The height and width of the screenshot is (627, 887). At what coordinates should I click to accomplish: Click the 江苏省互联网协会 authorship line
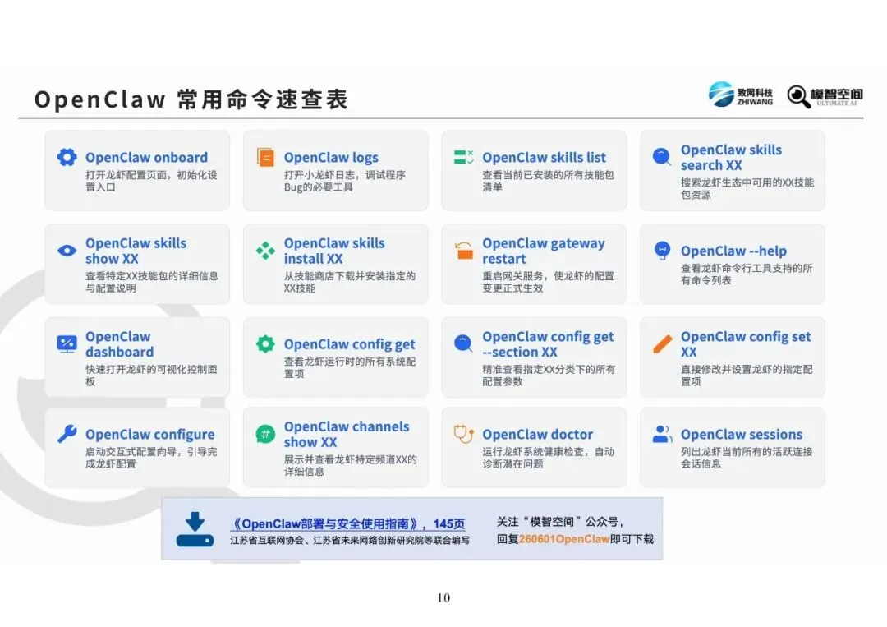(350, 541)
